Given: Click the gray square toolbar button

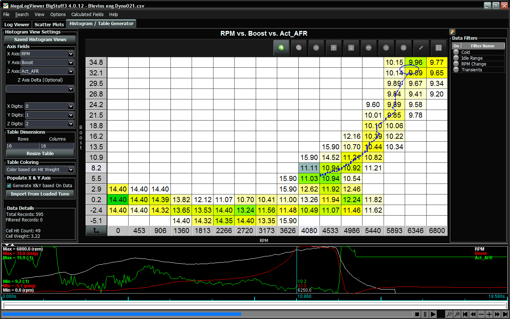Looking at the screenshot, I should [439, 48].
